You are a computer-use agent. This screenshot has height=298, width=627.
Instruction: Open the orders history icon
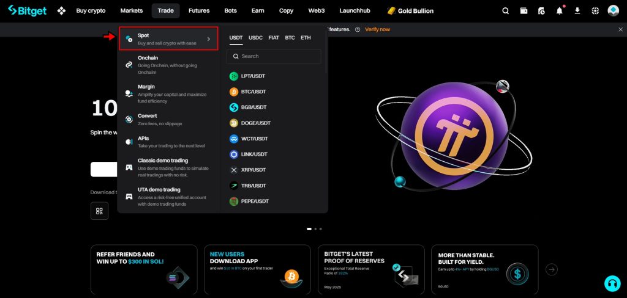(541, 11)
